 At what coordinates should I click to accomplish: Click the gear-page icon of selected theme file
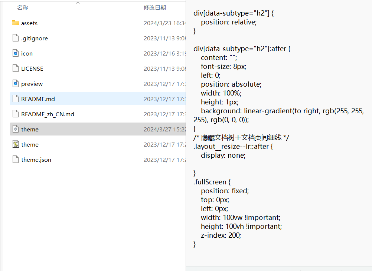pos(16,129)
